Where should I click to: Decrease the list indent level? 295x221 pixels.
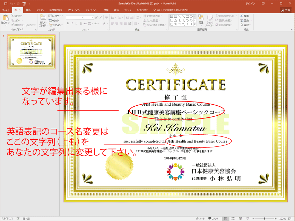[x=128, y=17]
